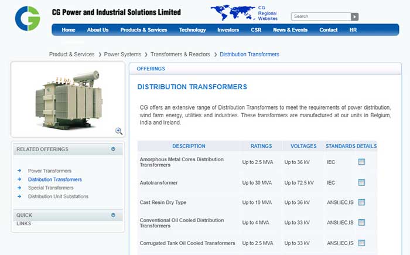The width and height of the screenshot is (410, 255).
Task: Click the DISTRIBUTION TRANSFORMERS page heading
Action: click(192, 87)
